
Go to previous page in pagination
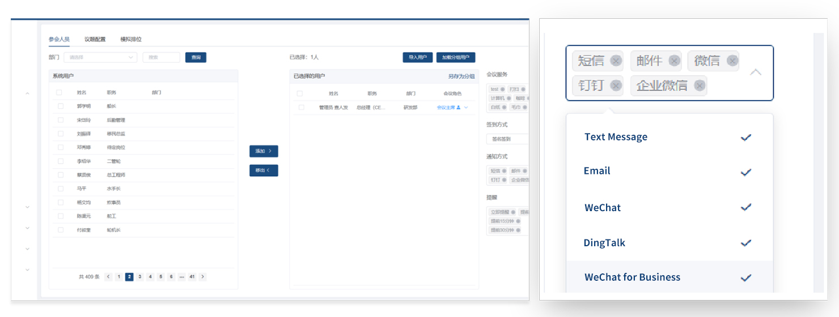tap(108, 277)
